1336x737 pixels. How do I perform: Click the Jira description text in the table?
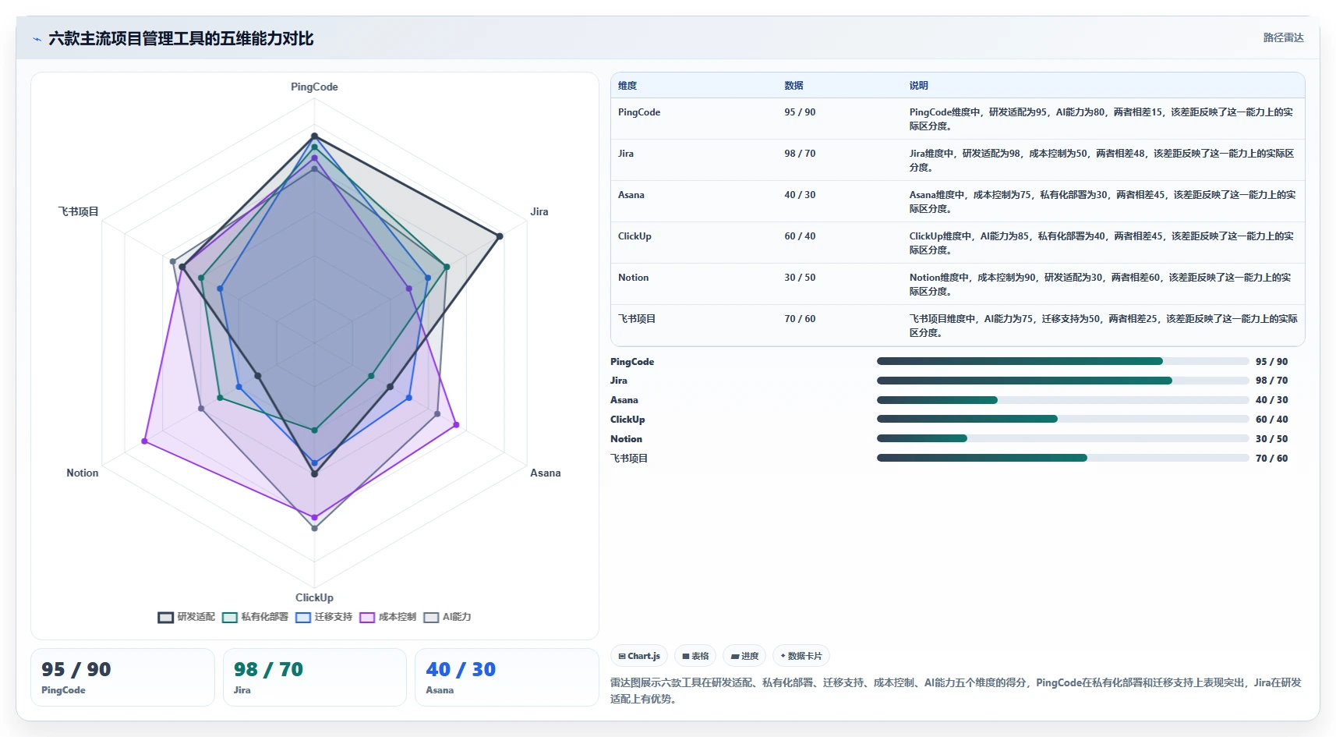click(x=1101, y=161)
